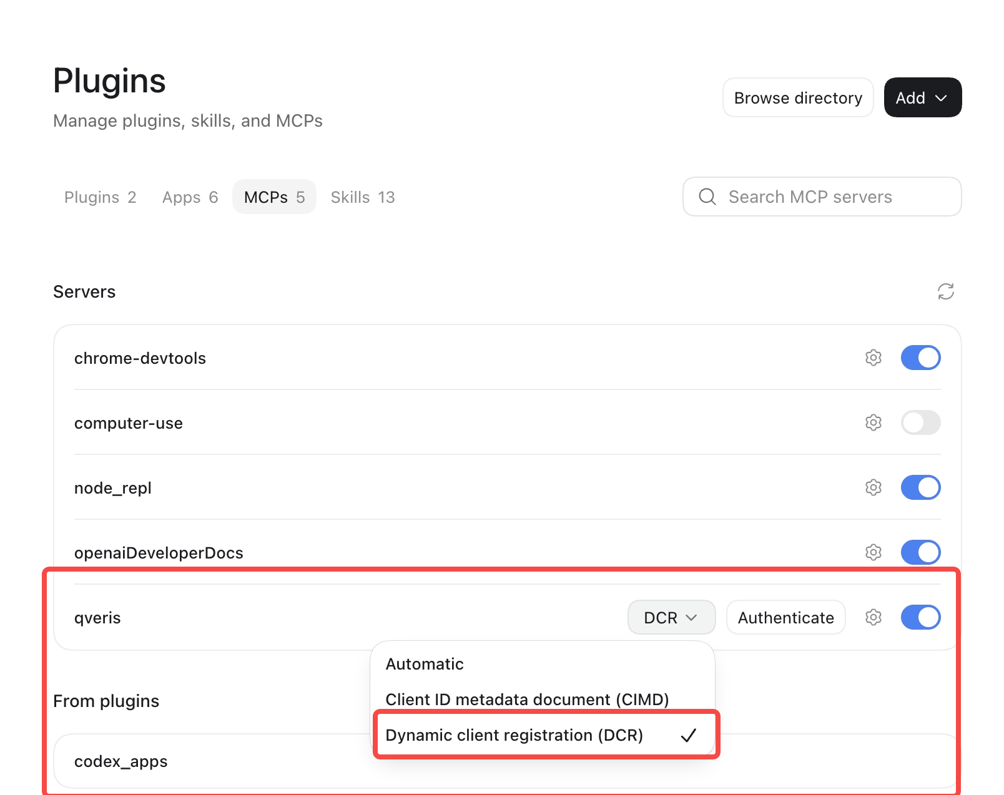Click Authenticate for qveris
This screenshot has width=1004, height=795.
785,617
